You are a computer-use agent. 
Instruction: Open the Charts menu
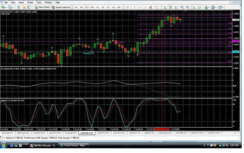tap(30, 2)
